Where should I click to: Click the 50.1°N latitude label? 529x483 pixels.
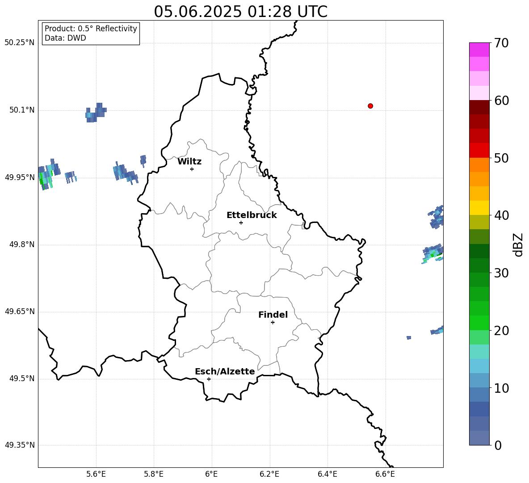[21, 110]
